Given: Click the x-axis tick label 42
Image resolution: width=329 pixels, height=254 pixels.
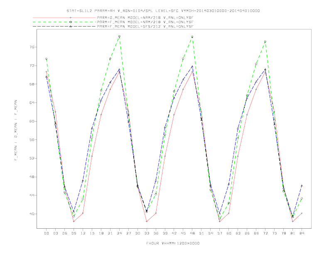Looking at the screenshot, I should coord(174,233).
